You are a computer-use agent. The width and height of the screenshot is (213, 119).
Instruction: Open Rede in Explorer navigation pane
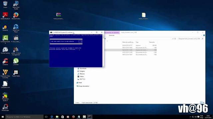(79, 83)
